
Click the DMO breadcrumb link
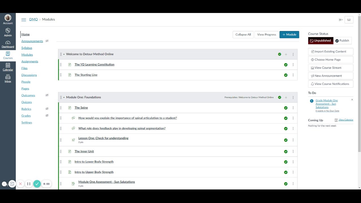34,19
